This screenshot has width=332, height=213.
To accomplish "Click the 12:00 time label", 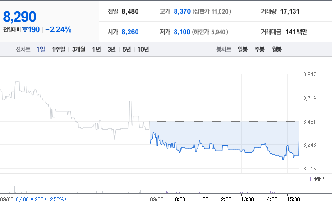I will (x=225, y=199).
